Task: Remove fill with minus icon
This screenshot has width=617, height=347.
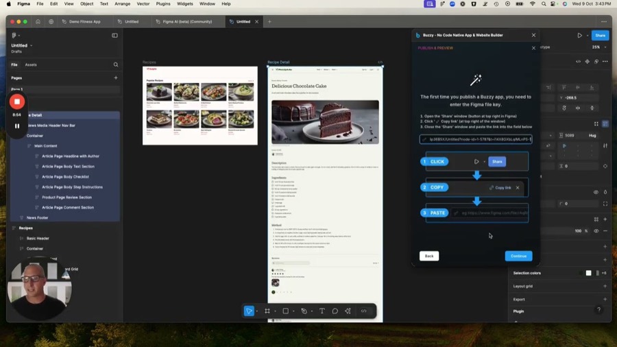Action: pyautogui.click(x=605, y=231)
